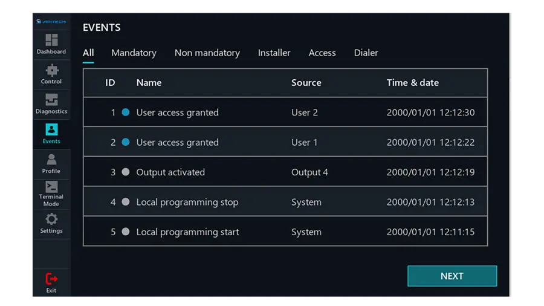
Task: Open the Non mandatory tab
Action: [207, 53]
